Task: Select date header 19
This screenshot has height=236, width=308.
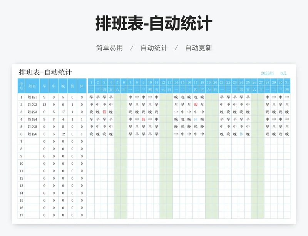Action: pos(209,82)
